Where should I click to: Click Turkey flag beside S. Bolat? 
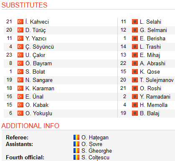[x=20, y=72]
